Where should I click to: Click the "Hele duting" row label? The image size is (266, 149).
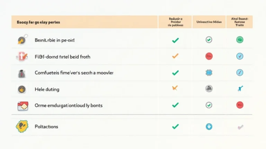47,89
